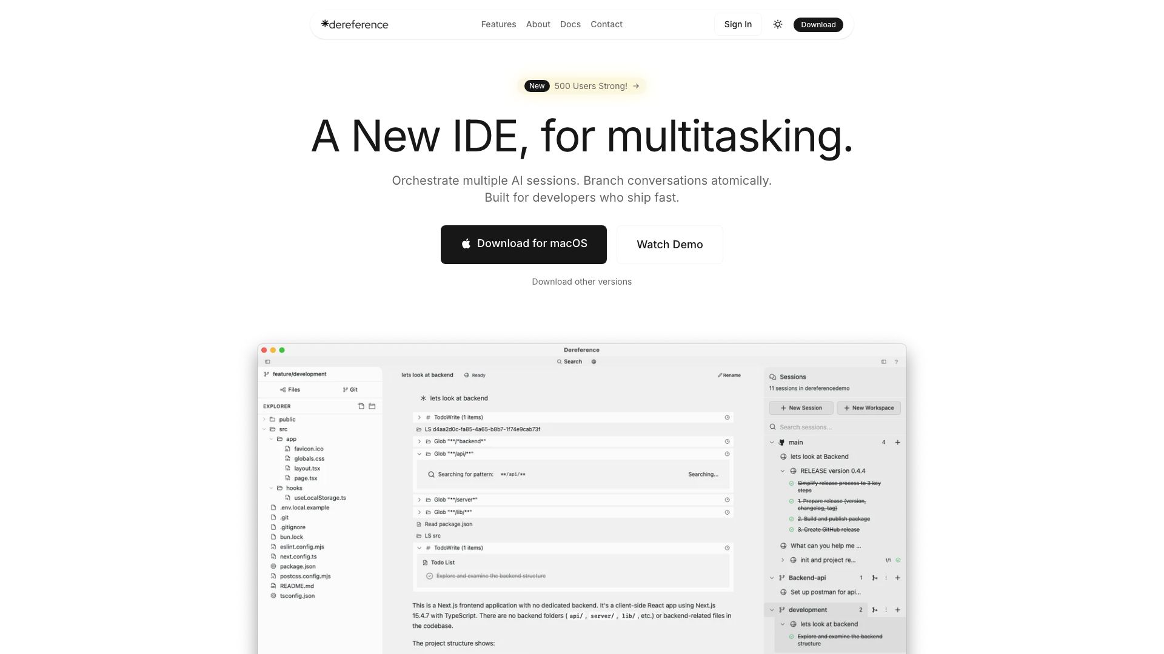
Task: Collapse the main workspace section
Action: [x=771, y=442]
